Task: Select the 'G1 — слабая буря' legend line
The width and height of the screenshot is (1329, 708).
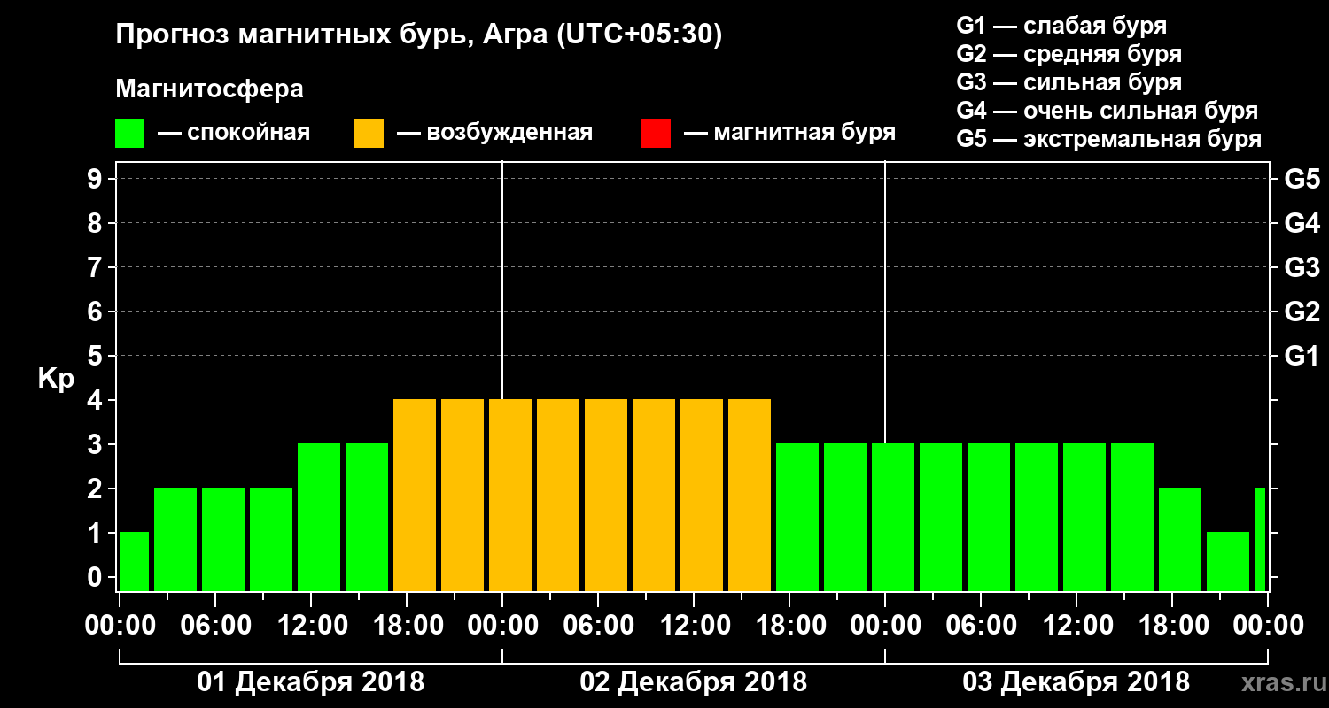Action: point(1061,26)
